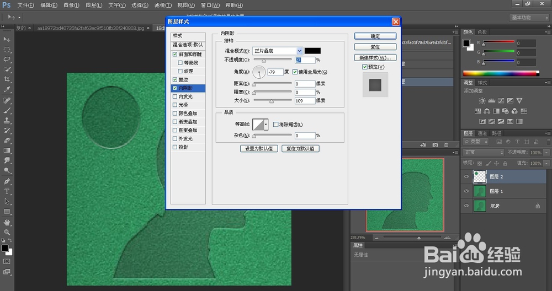The height and width of the screenshot is (291, 552).
Task: Select the Dodge tool
Action: (7, 170)
